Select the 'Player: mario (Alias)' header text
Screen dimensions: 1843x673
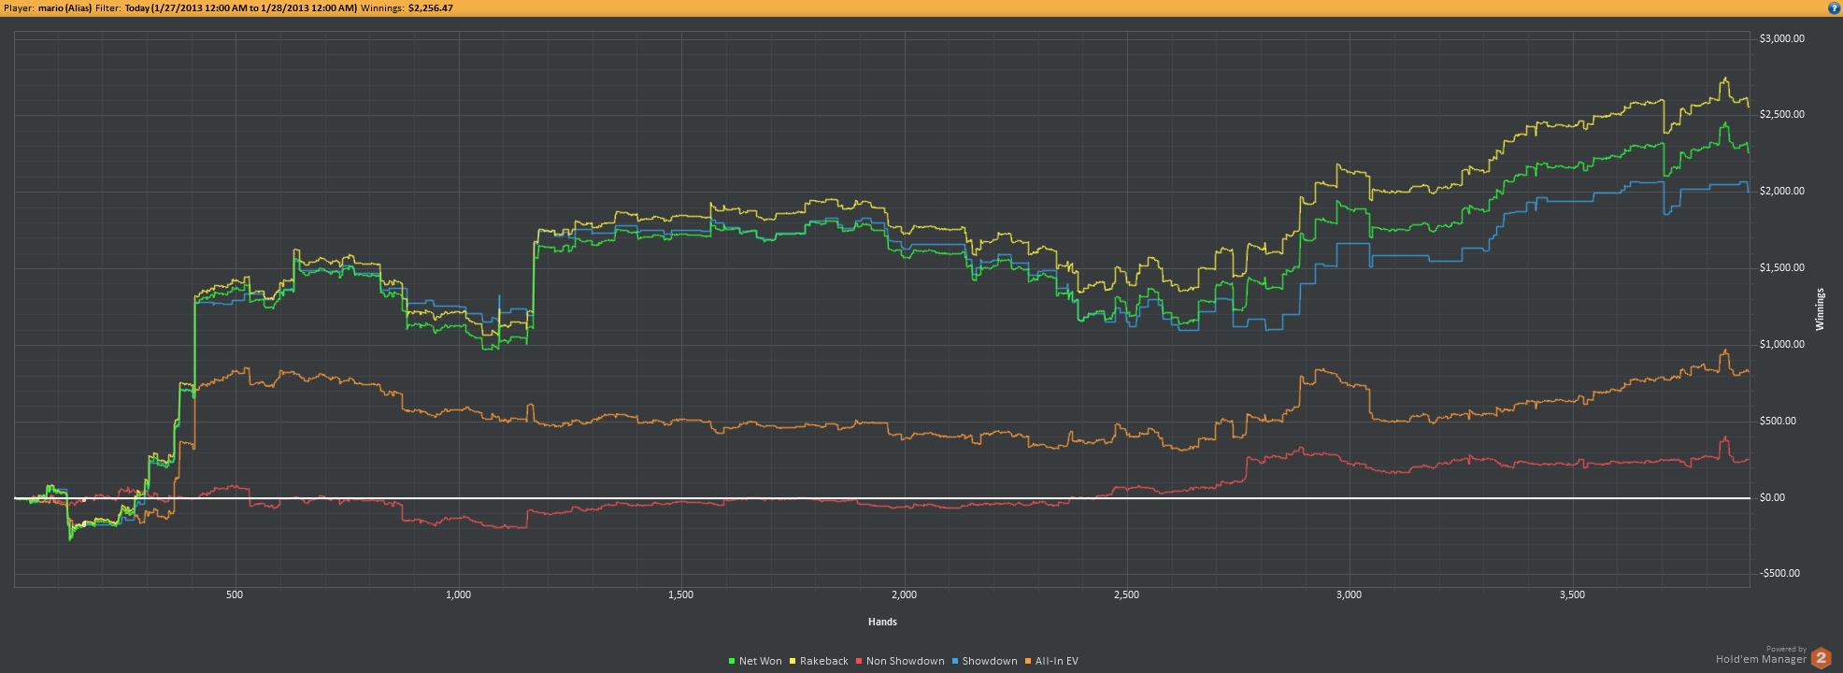point(48,7)
